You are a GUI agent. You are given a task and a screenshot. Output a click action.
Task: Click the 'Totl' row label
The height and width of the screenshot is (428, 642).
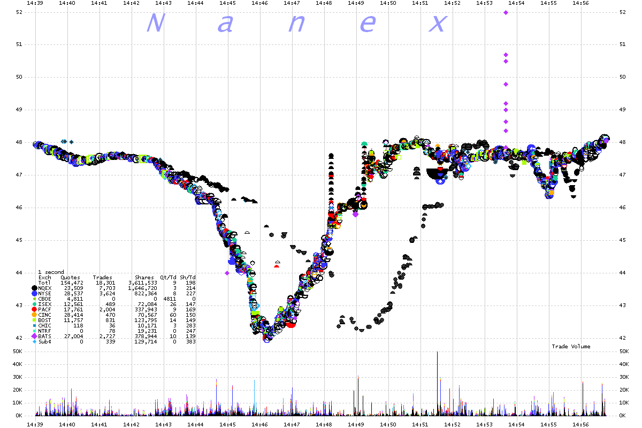coord(44,282)
